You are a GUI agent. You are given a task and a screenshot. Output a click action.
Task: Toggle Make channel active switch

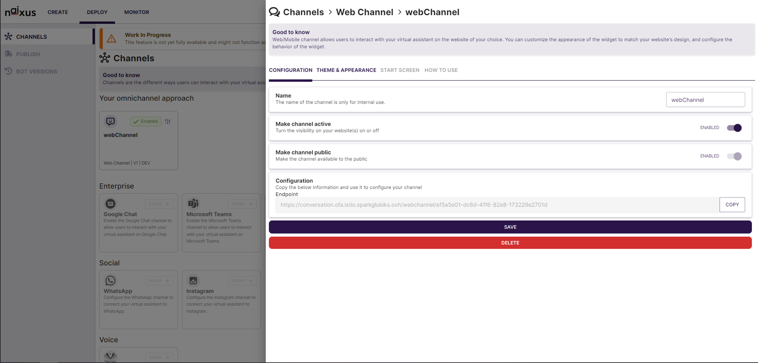click(x=734, y=128)
